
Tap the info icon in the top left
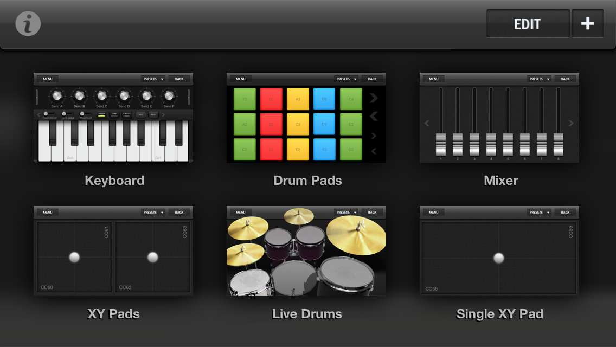(27, 23)
